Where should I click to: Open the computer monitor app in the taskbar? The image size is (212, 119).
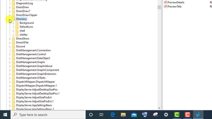(x=144, y=115)
